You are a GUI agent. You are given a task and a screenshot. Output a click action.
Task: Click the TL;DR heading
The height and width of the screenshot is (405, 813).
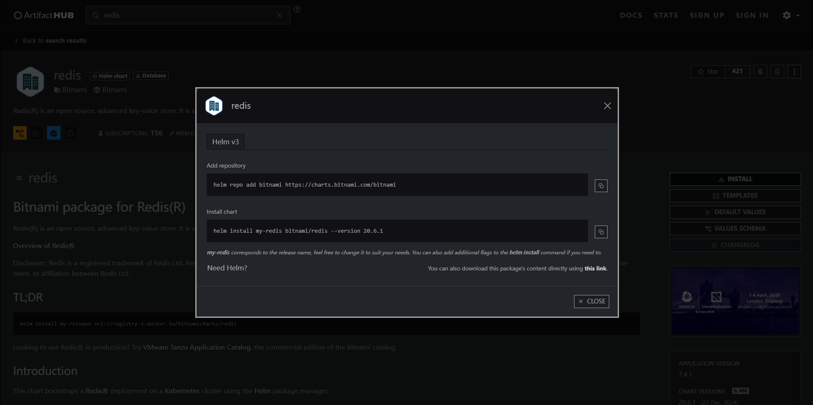coord(28,297)
